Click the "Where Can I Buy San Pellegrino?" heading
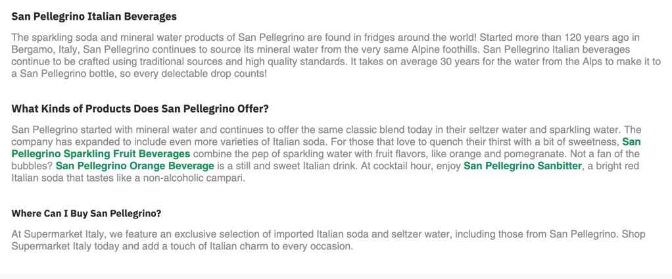The height and width of the screenshot is (279, 672). point(87,214)
